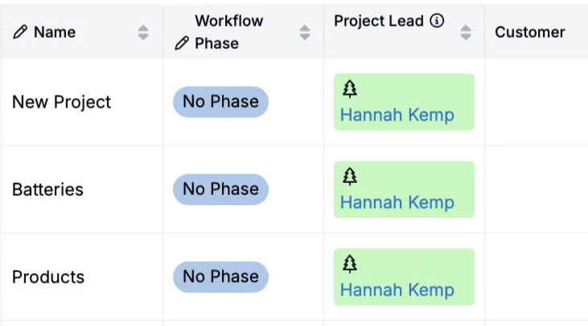
Task: Click the pencil icon beside Workflow Phase
Action: 182,44
